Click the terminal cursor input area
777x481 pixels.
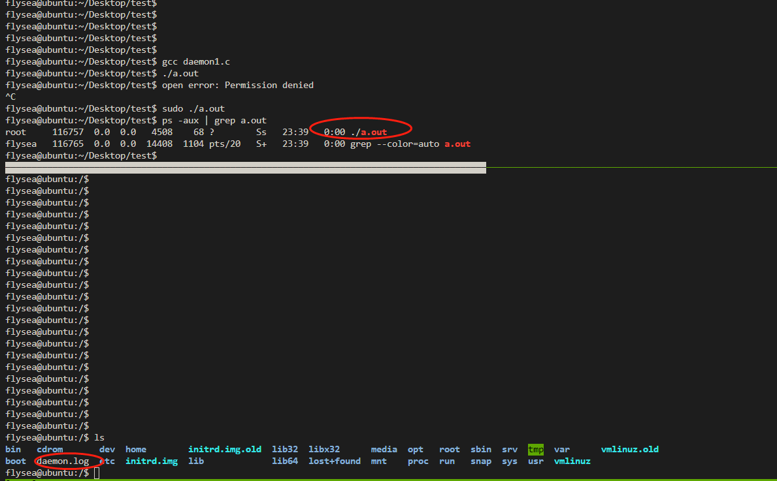tap(95, 472)
